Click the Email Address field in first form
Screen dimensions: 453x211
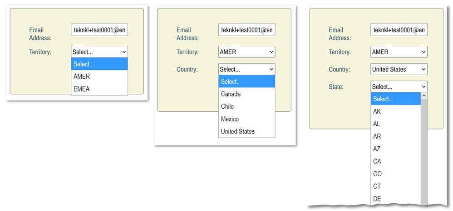(99, 30)
